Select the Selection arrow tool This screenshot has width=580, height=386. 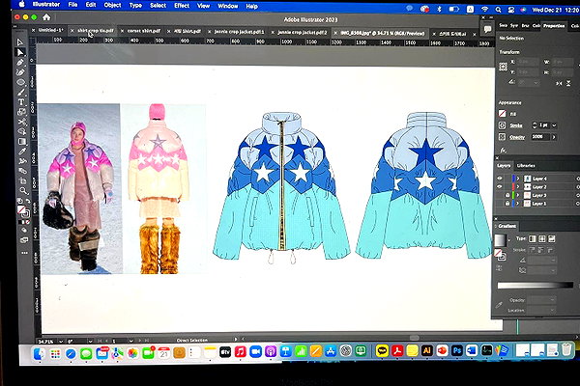[20, 42]
